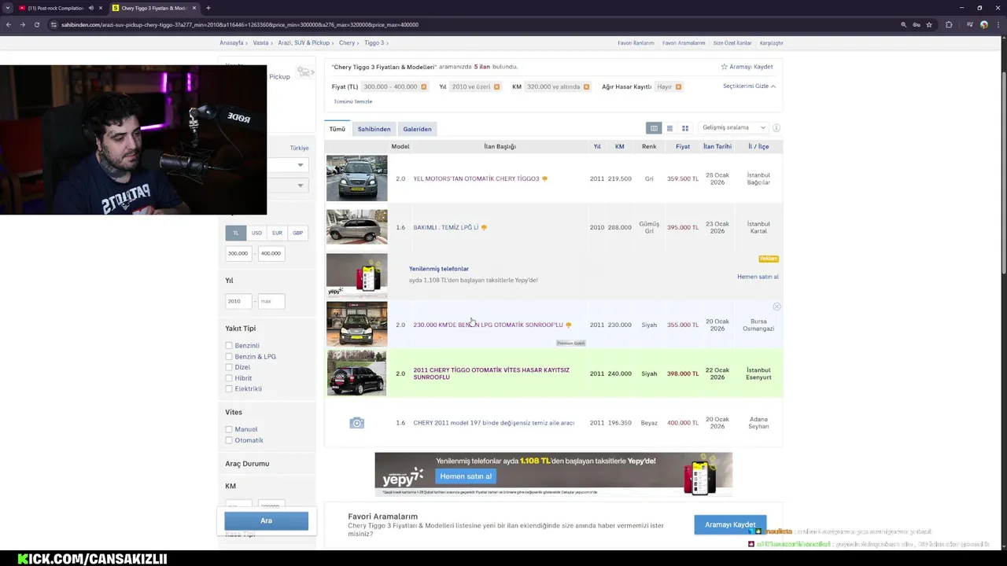View site information icon beside the URL
Screen dimensions: 1007x566
[53, 24]
